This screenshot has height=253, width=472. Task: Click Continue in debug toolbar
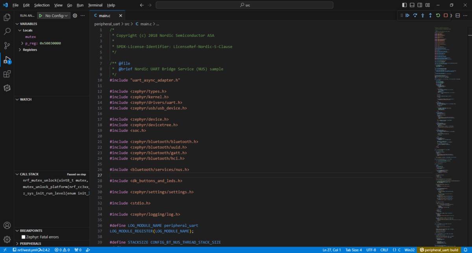(407, 15)
